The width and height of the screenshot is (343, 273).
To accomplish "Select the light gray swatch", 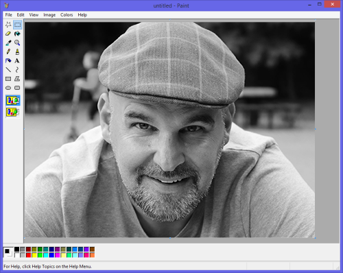I will click(x=23, y=255).
